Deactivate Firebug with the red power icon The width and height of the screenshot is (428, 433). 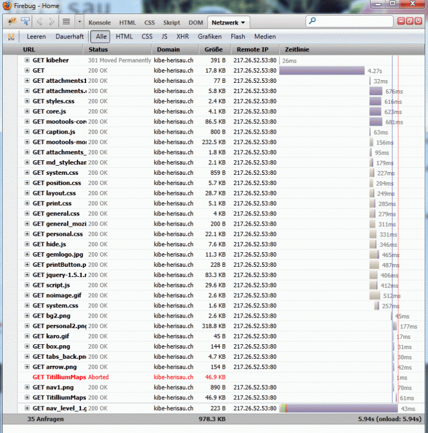click(x=418, y=21)
